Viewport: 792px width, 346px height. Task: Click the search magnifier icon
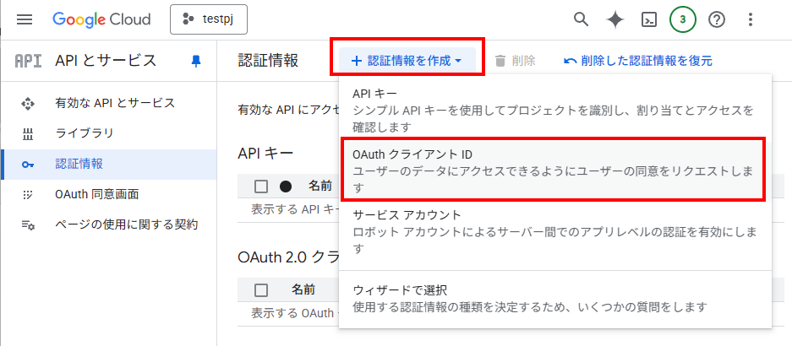581,19
